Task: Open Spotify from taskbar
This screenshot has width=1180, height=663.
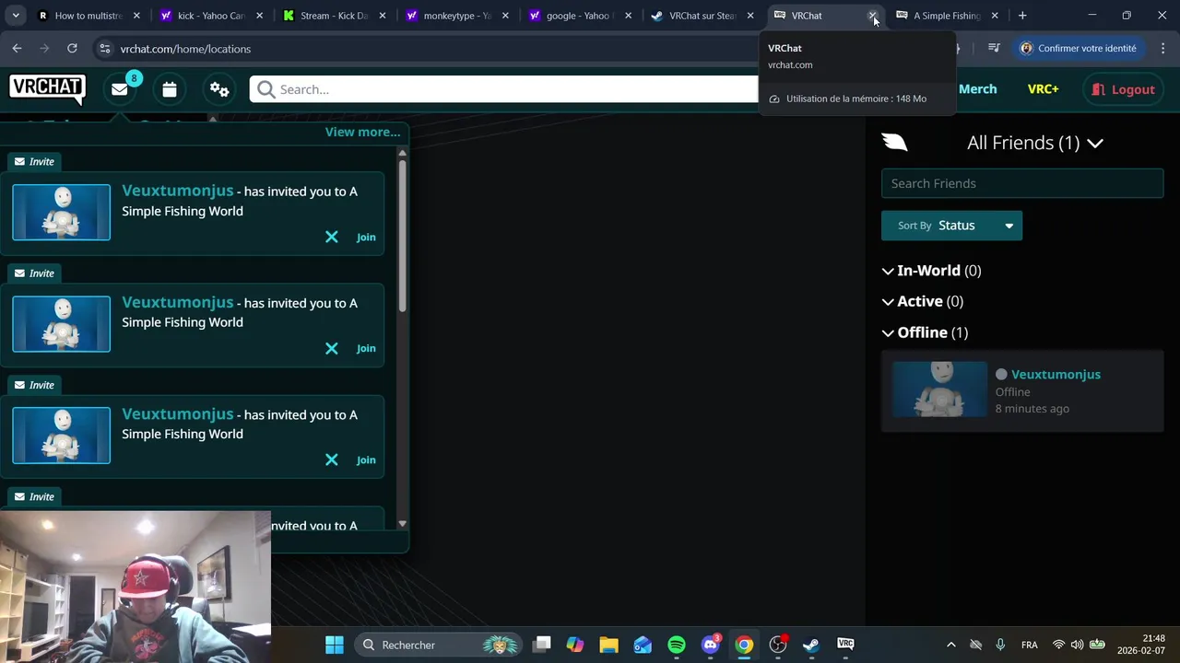Action: click(677, 645)
